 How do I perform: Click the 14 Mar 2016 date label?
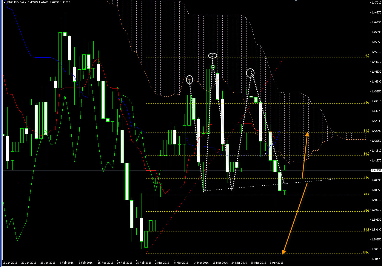(x=201, y=263)
